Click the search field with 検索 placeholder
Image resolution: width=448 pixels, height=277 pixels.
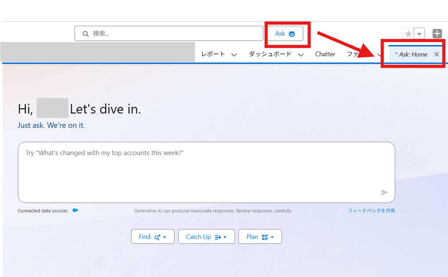click(x=169, y=34)
